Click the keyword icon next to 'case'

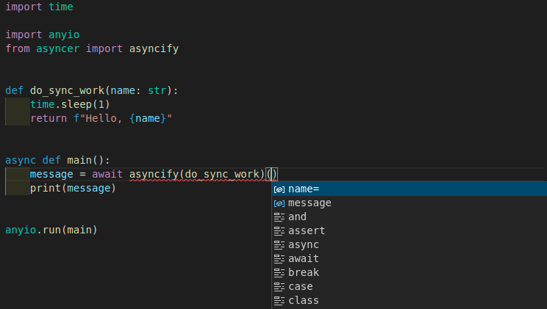coord(279,287)
